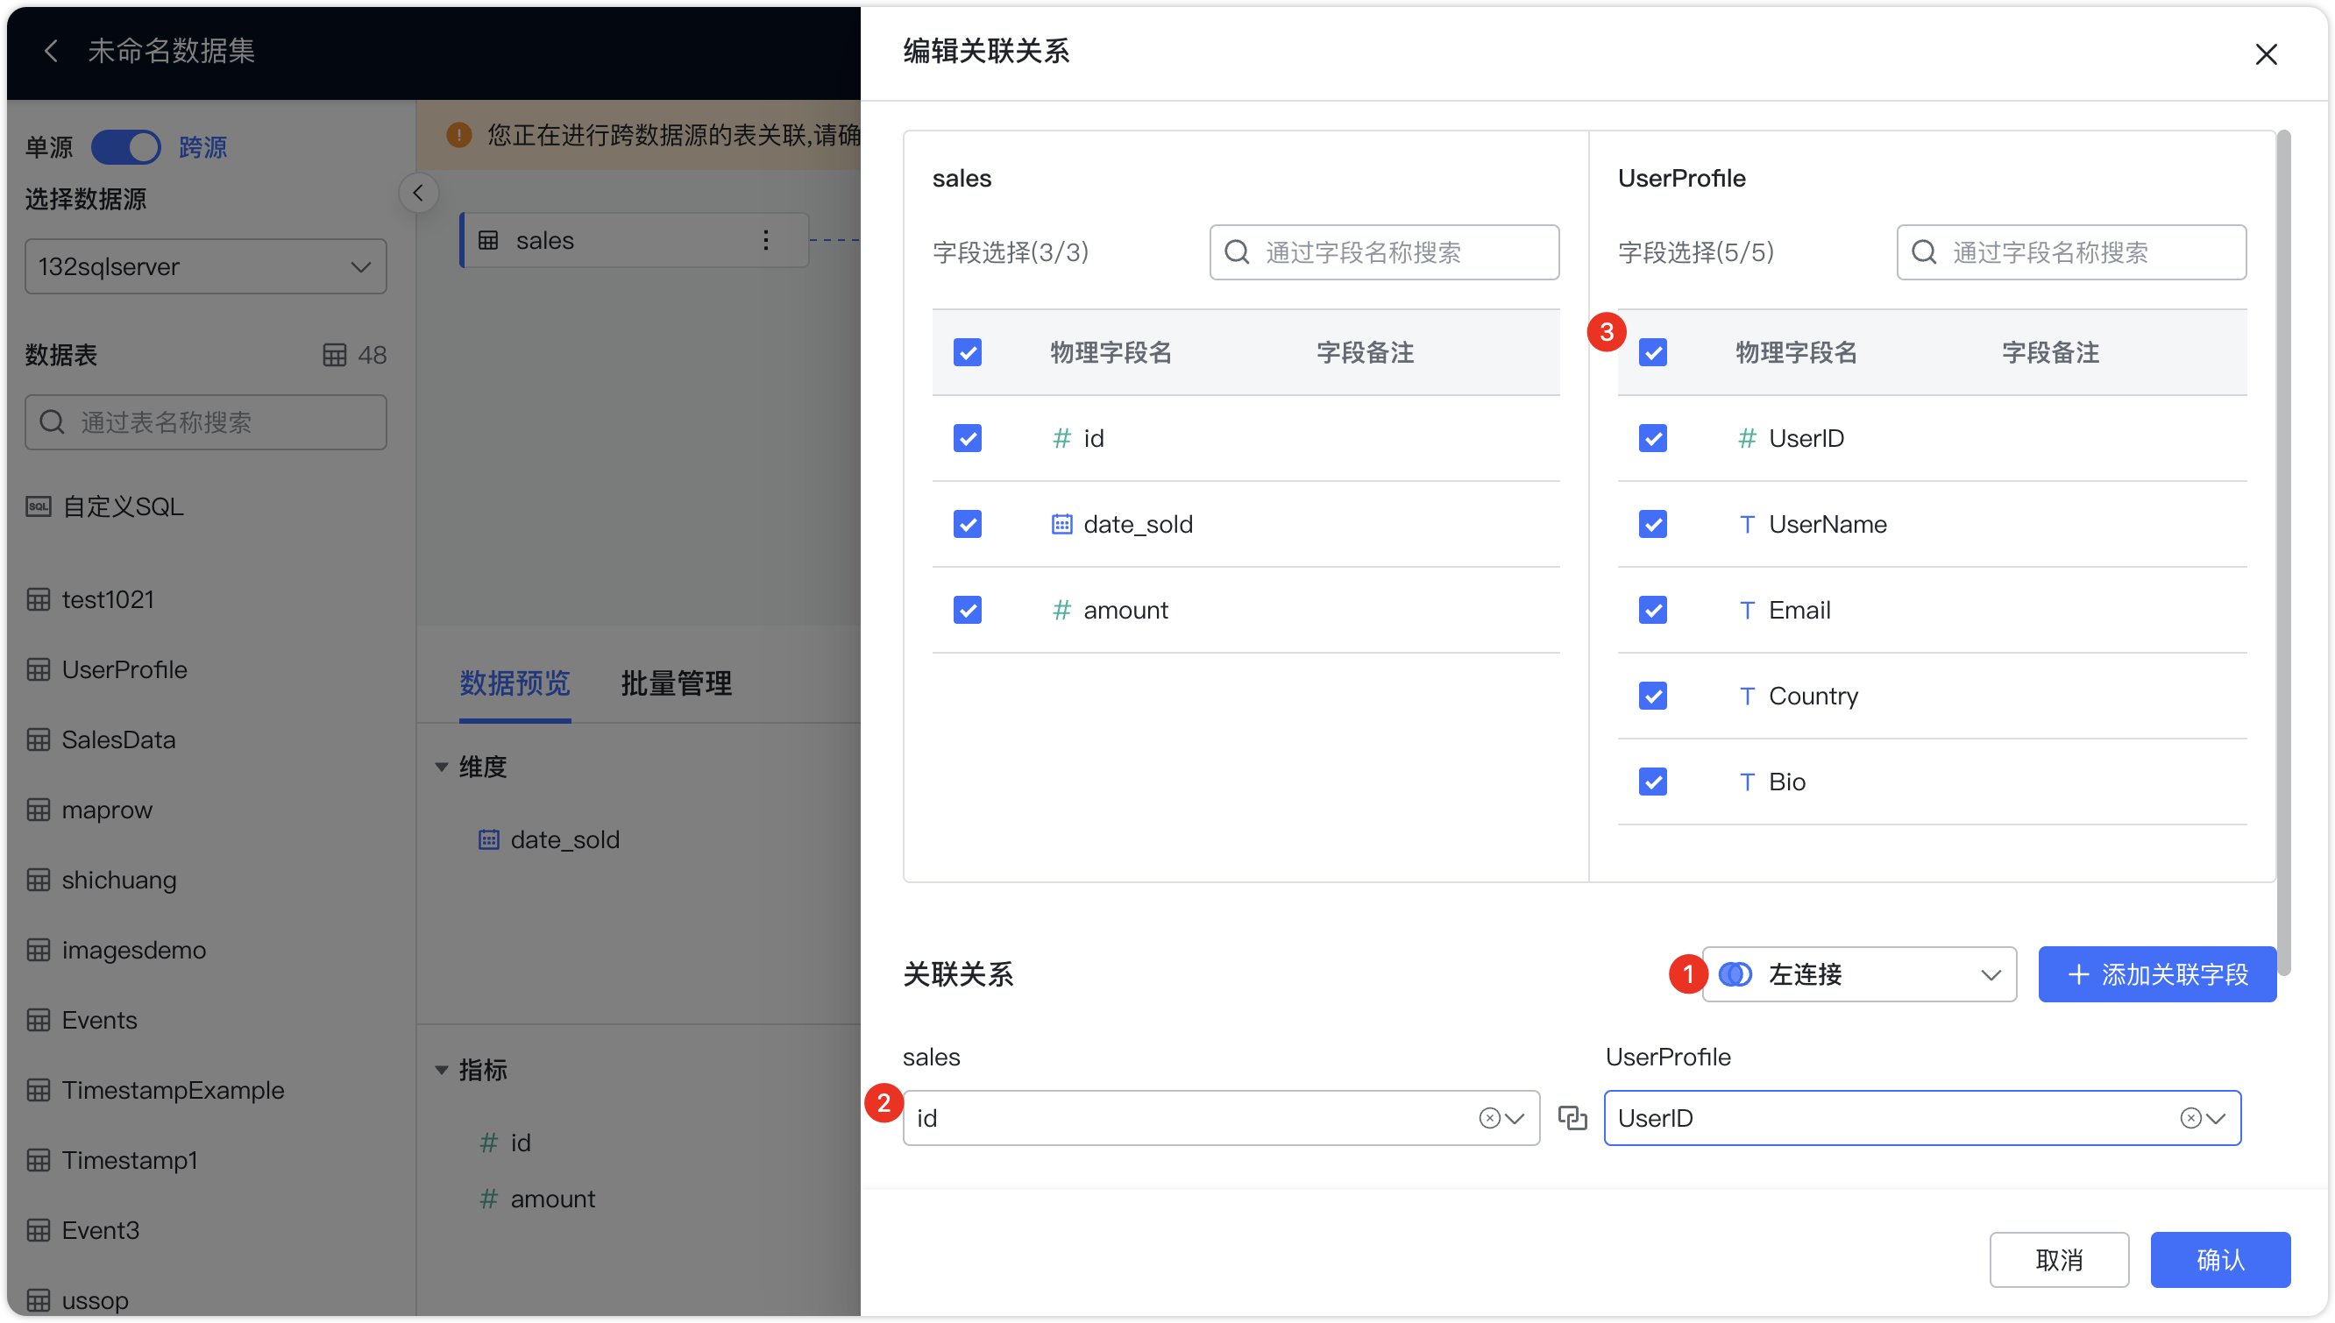Click the table icon on the sales node

tap(488, 240)
